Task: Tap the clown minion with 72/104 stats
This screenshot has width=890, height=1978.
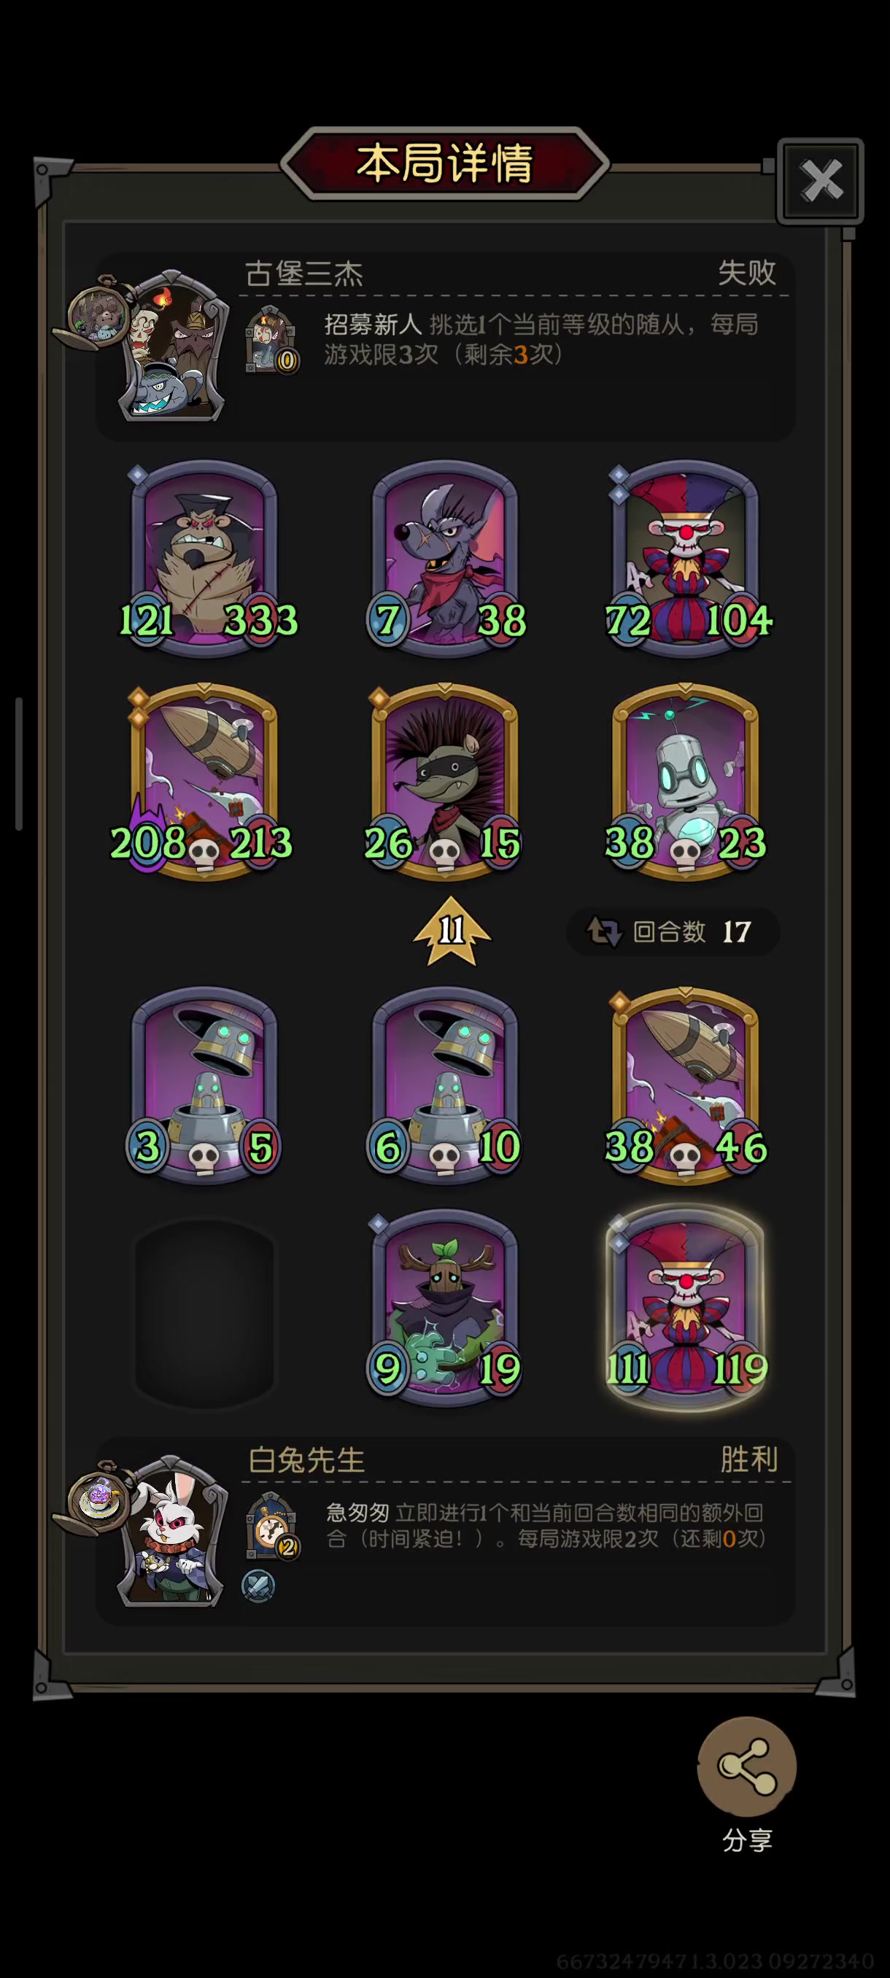Action: [686, 559]
